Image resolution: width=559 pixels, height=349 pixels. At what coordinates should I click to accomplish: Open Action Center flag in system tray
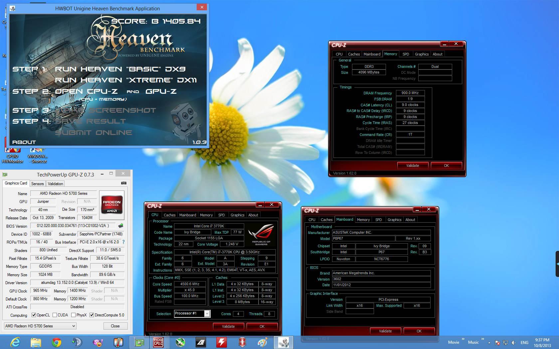point(497,342)
